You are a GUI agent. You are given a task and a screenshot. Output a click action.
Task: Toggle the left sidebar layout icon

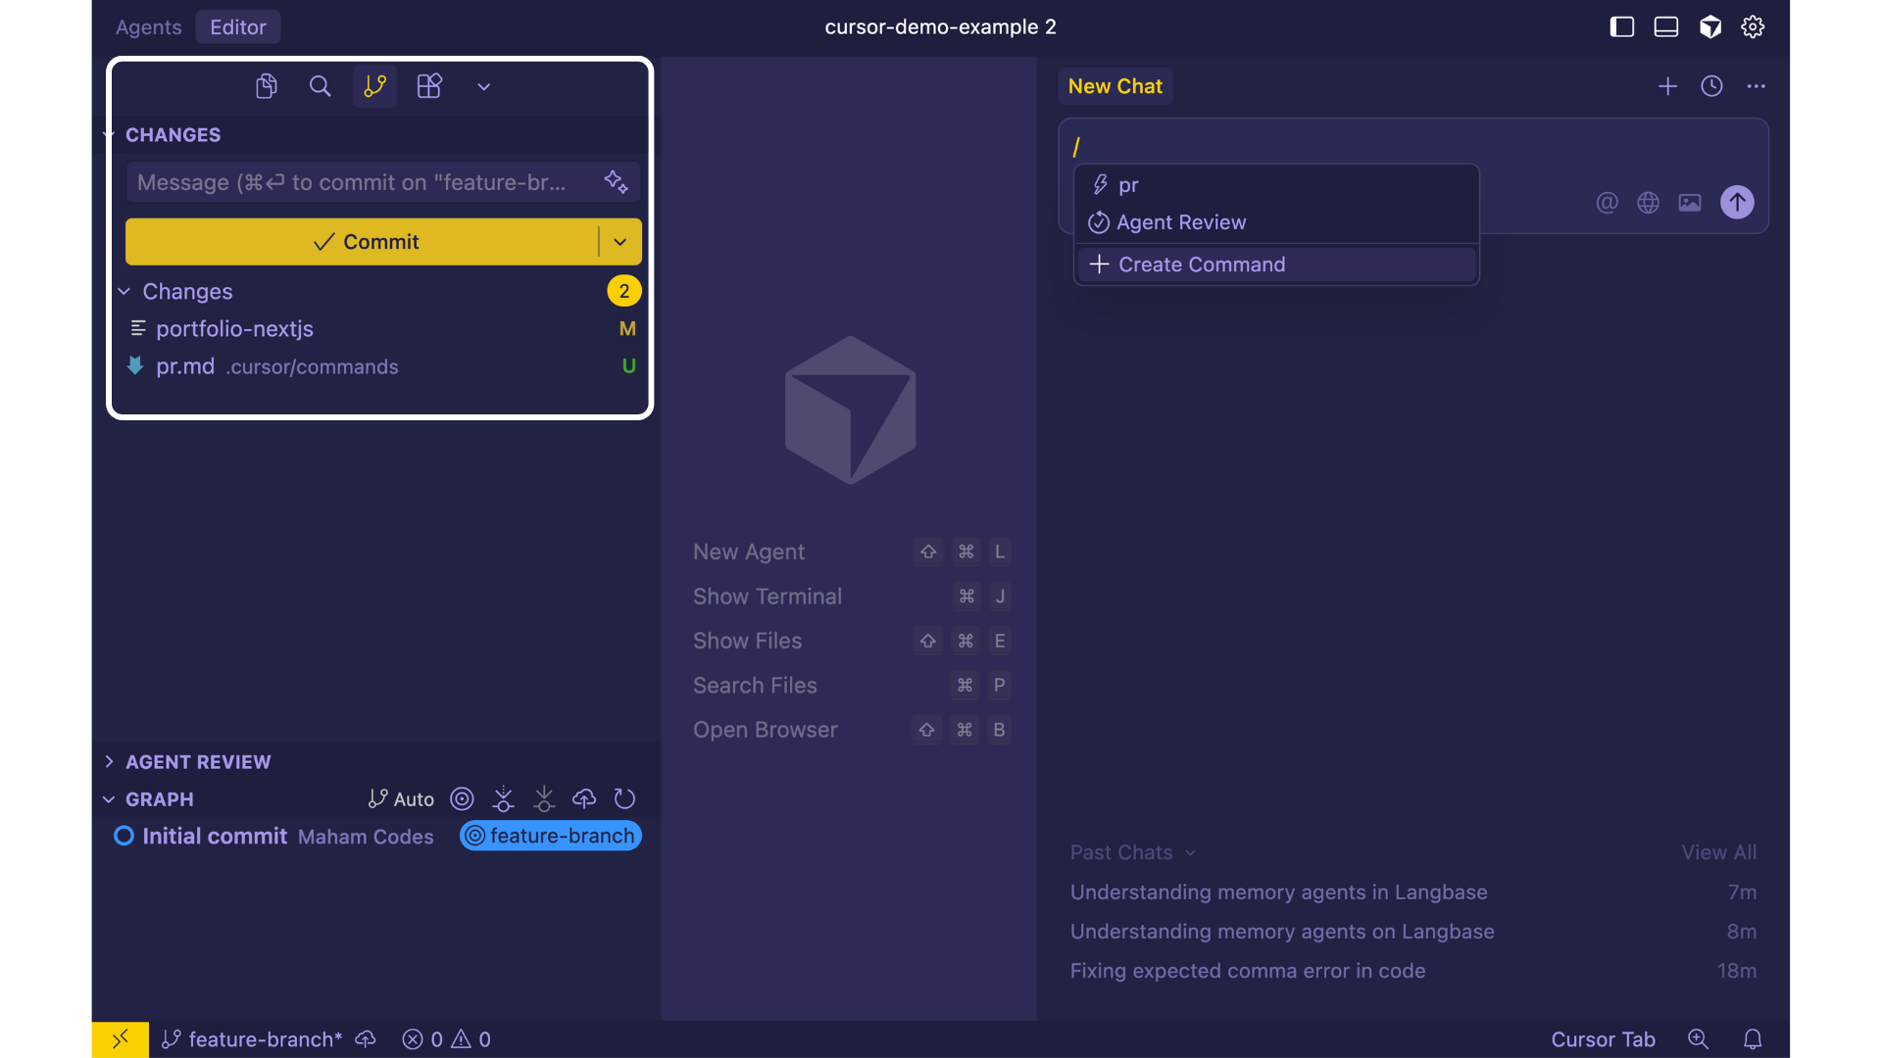coord(1622,26)
